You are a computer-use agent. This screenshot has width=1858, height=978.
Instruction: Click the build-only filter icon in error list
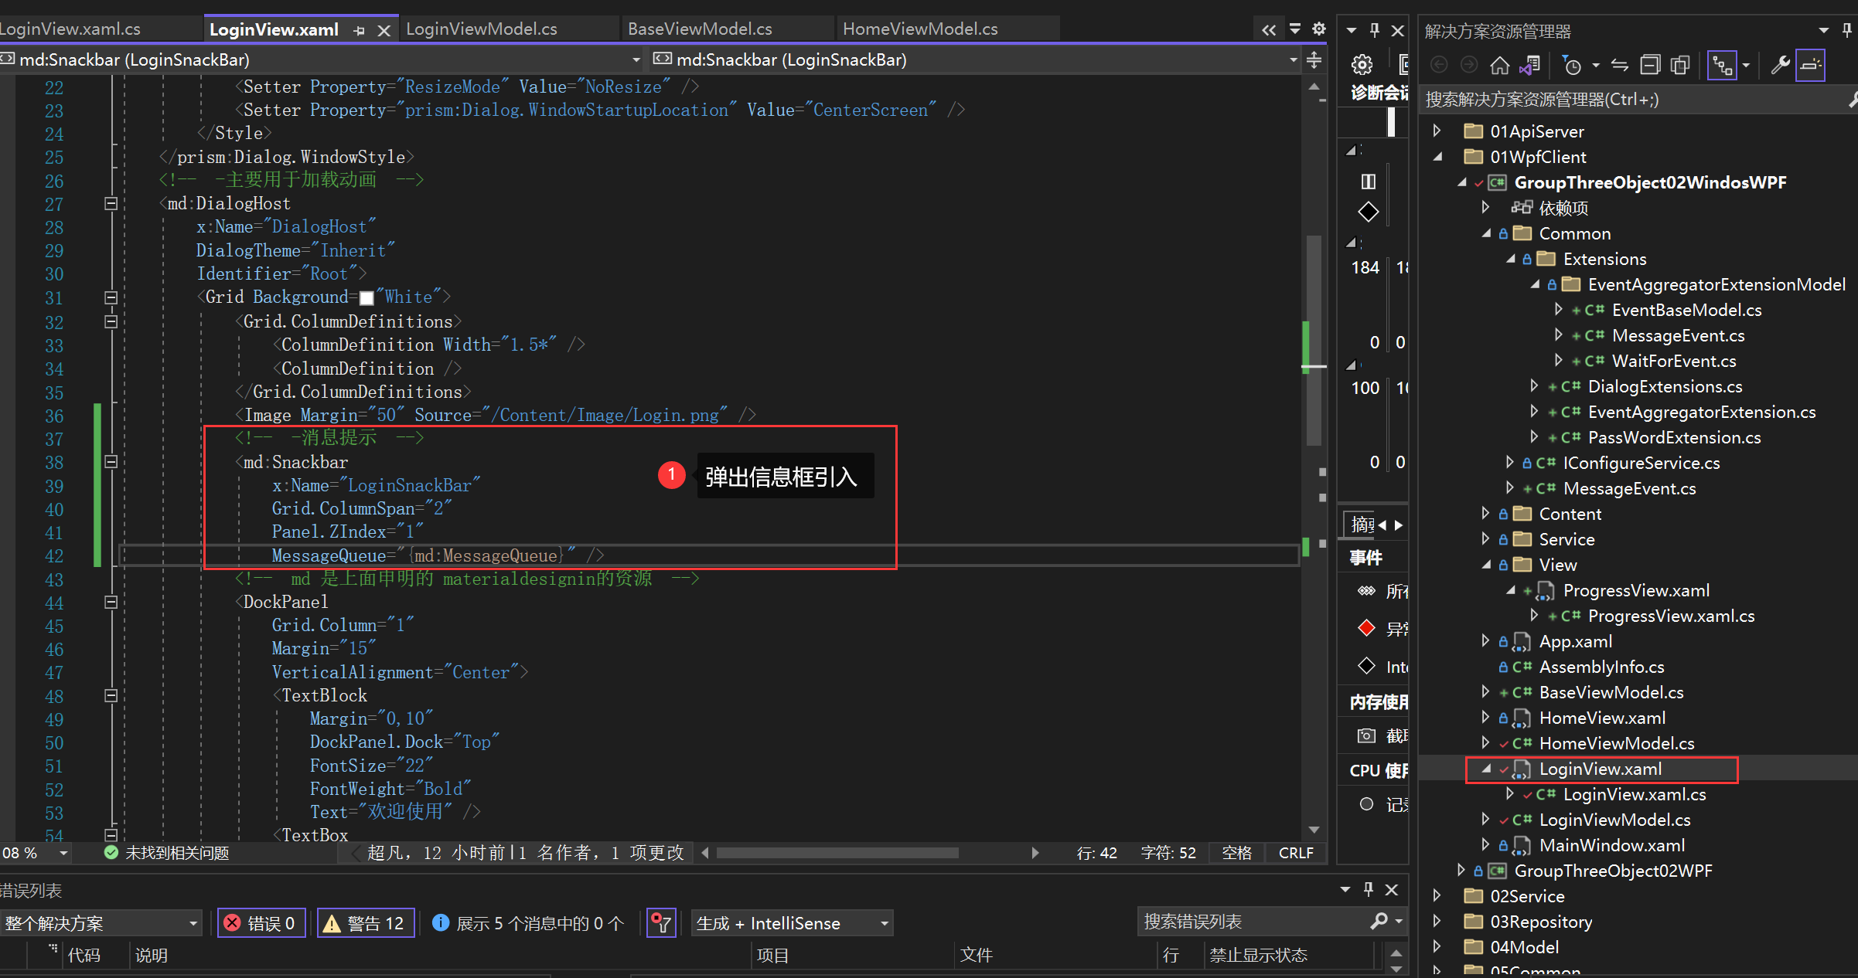661,923
